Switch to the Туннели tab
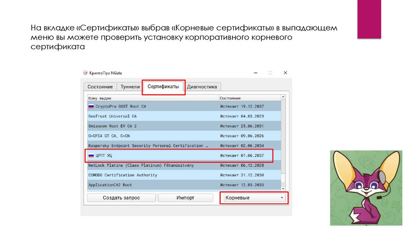Screen dimensions: 417x234 [x=130, y=87]
